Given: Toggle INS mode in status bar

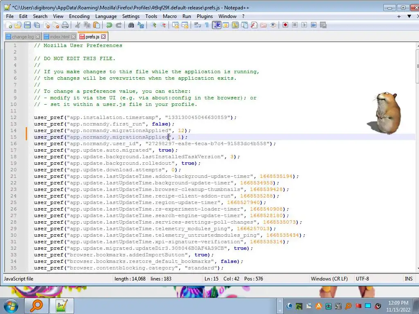Looking at the screenshot, I should point(408,279).
